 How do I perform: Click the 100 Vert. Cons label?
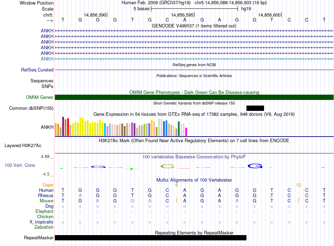pyautogui.click(x=20, y=165)
